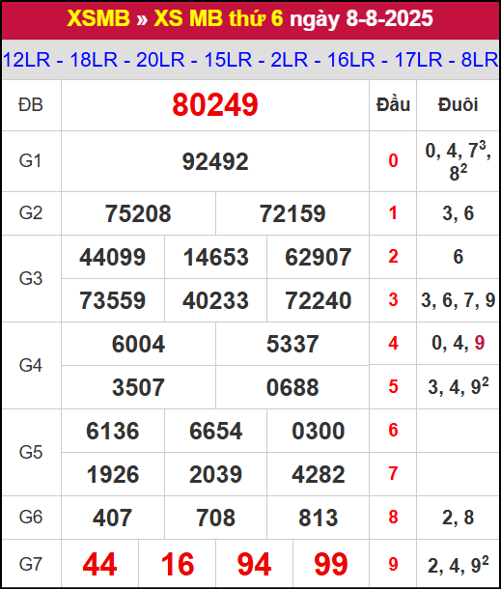Click the Đầu column header
The image size is (501, 589).
click(393, 105)
